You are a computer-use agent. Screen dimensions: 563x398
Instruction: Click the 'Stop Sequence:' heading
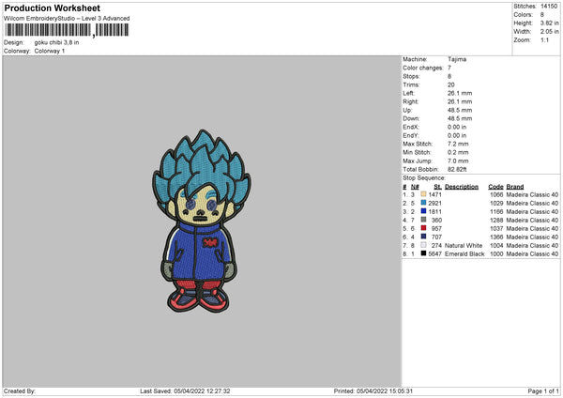pos(424,178)
